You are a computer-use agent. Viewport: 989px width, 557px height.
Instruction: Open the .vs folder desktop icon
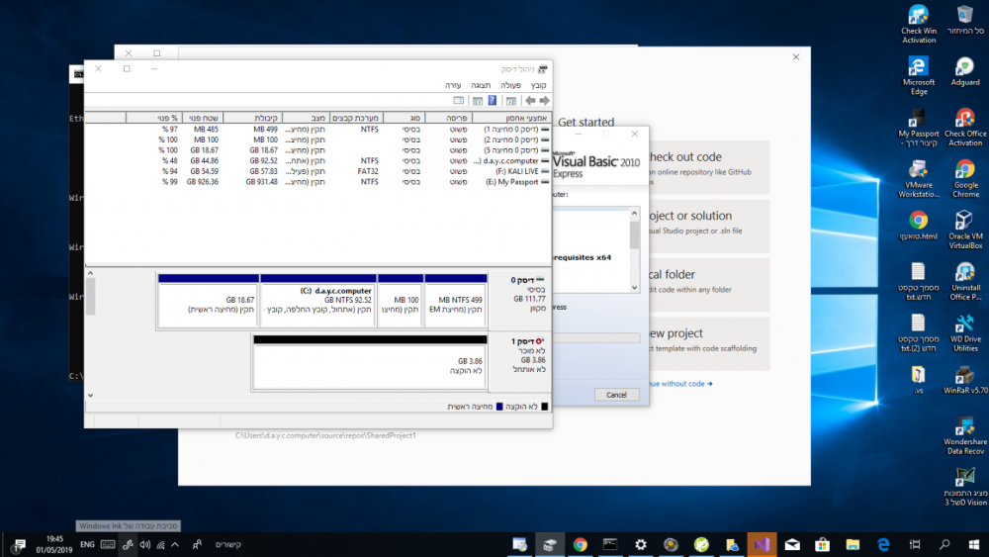coord(919,380)
